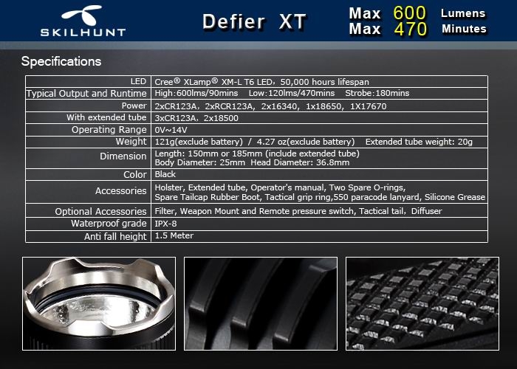This screenshot has width=517, height=369.
Task: Open the body cooling fins thumbnail
Action: tap(261, 304)
